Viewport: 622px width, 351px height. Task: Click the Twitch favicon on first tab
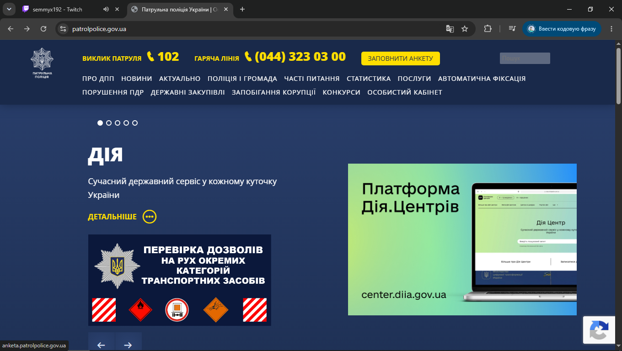[26, 9]
